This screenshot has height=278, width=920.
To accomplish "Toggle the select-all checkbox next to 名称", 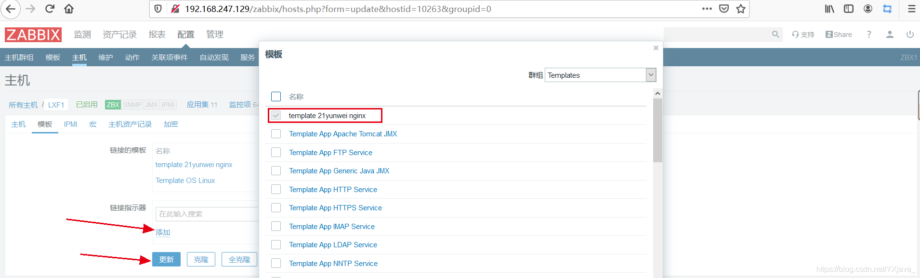I will click(276, 97).
